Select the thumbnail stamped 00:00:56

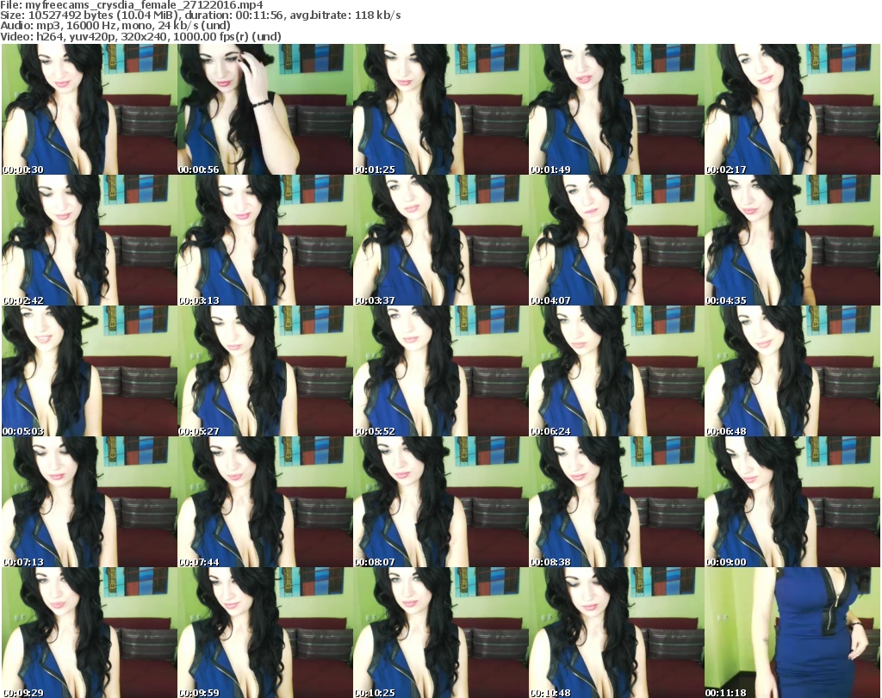[265, 109]
